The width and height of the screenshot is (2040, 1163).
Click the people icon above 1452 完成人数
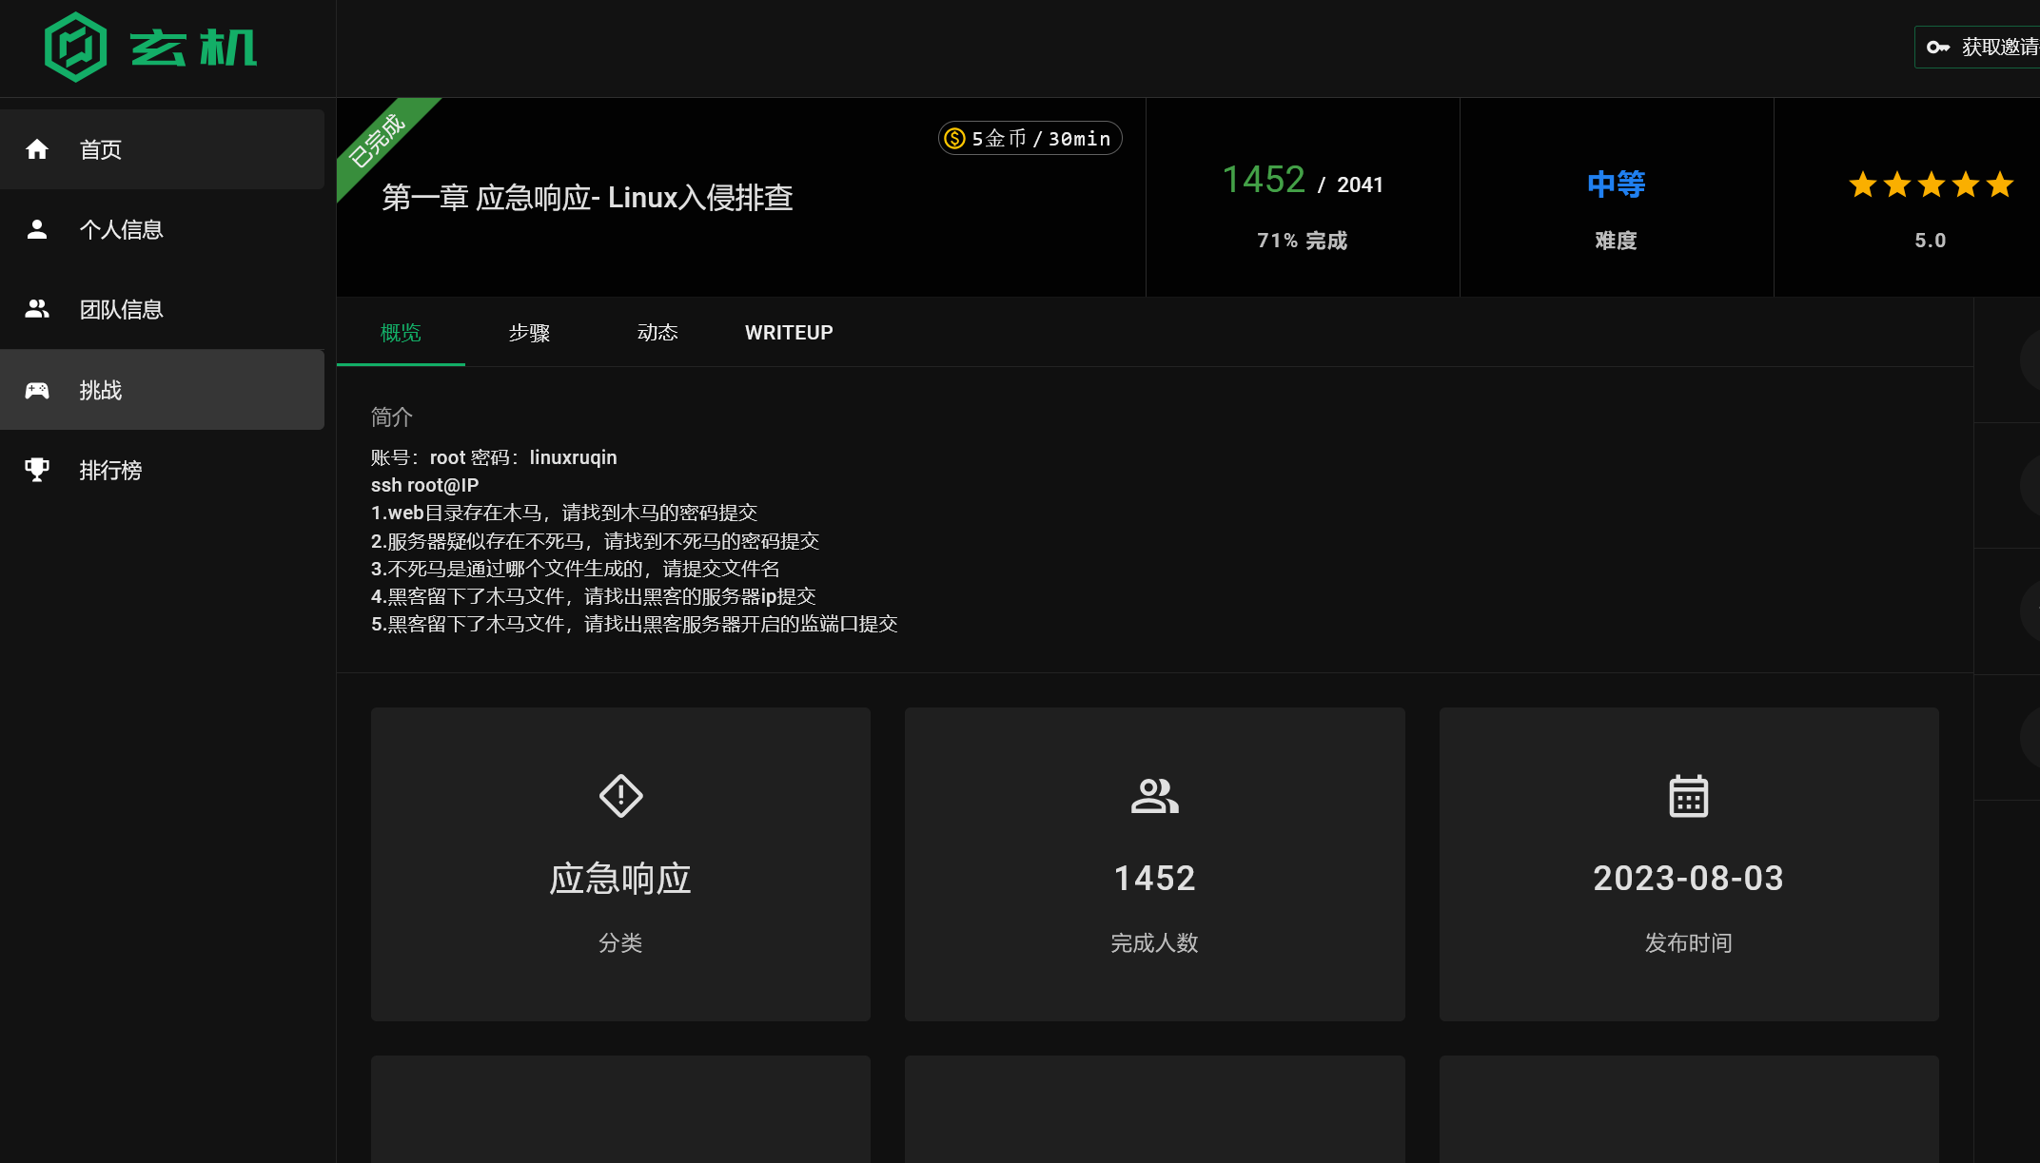[1154, 796]
